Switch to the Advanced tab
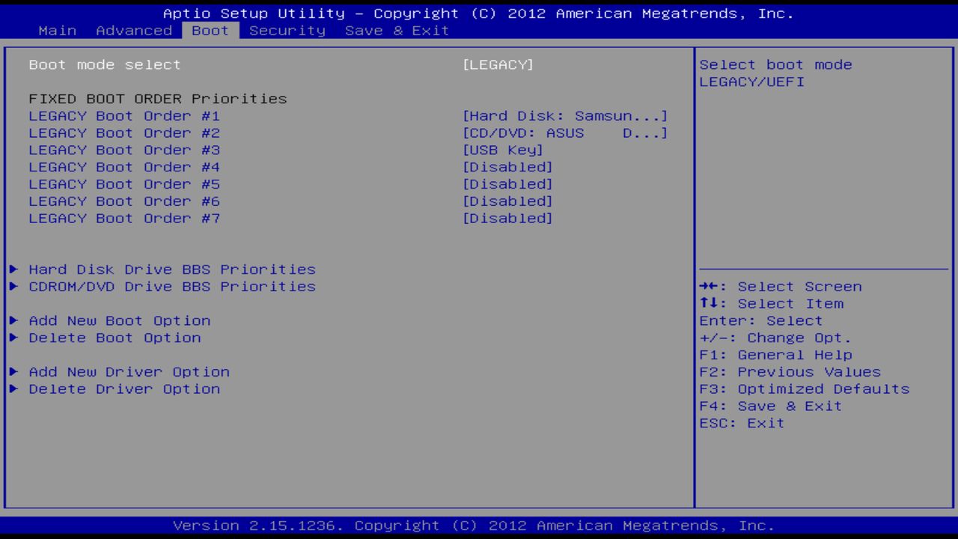958x539 pixels. pos(135,30)
